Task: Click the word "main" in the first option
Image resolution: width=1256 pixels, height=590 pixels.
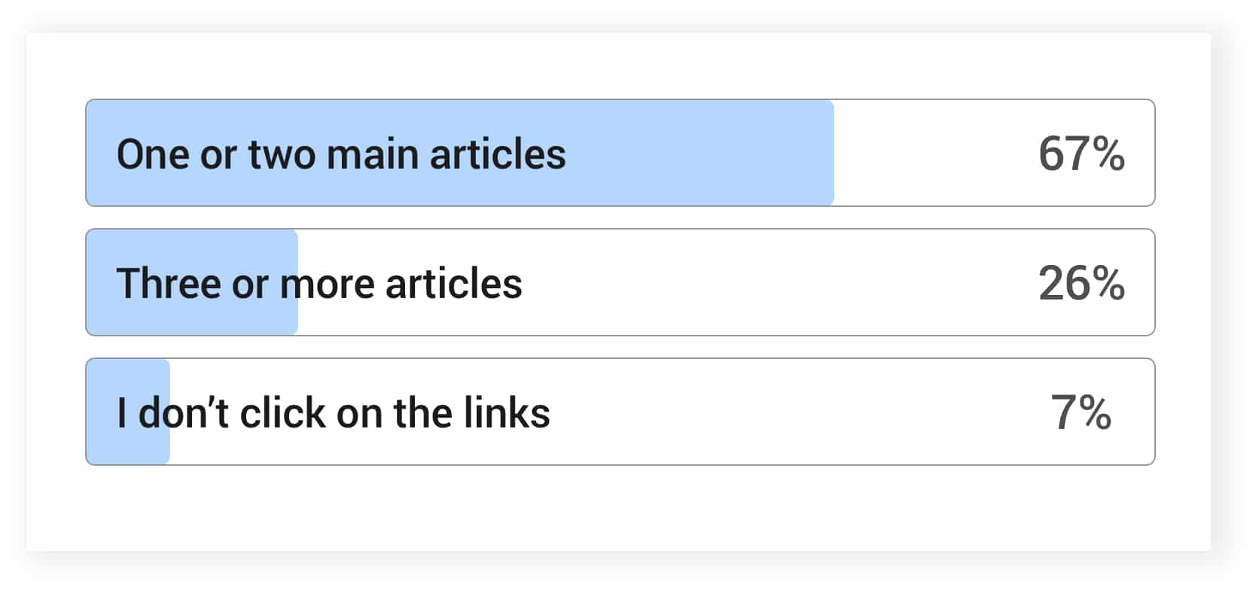Action: [x=372, y=154]
